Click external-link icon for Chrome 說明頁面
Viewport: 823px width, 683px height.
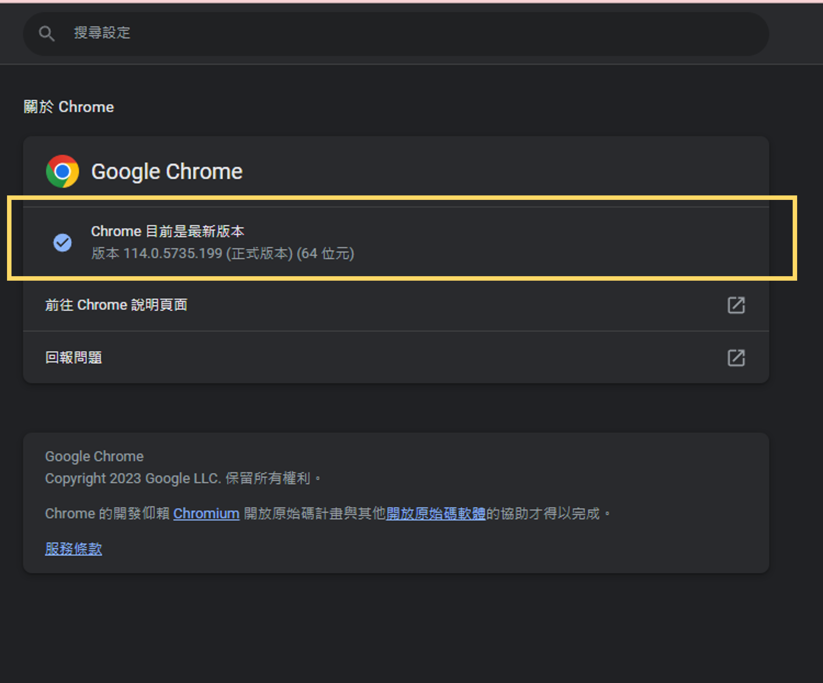coord(736,305)
